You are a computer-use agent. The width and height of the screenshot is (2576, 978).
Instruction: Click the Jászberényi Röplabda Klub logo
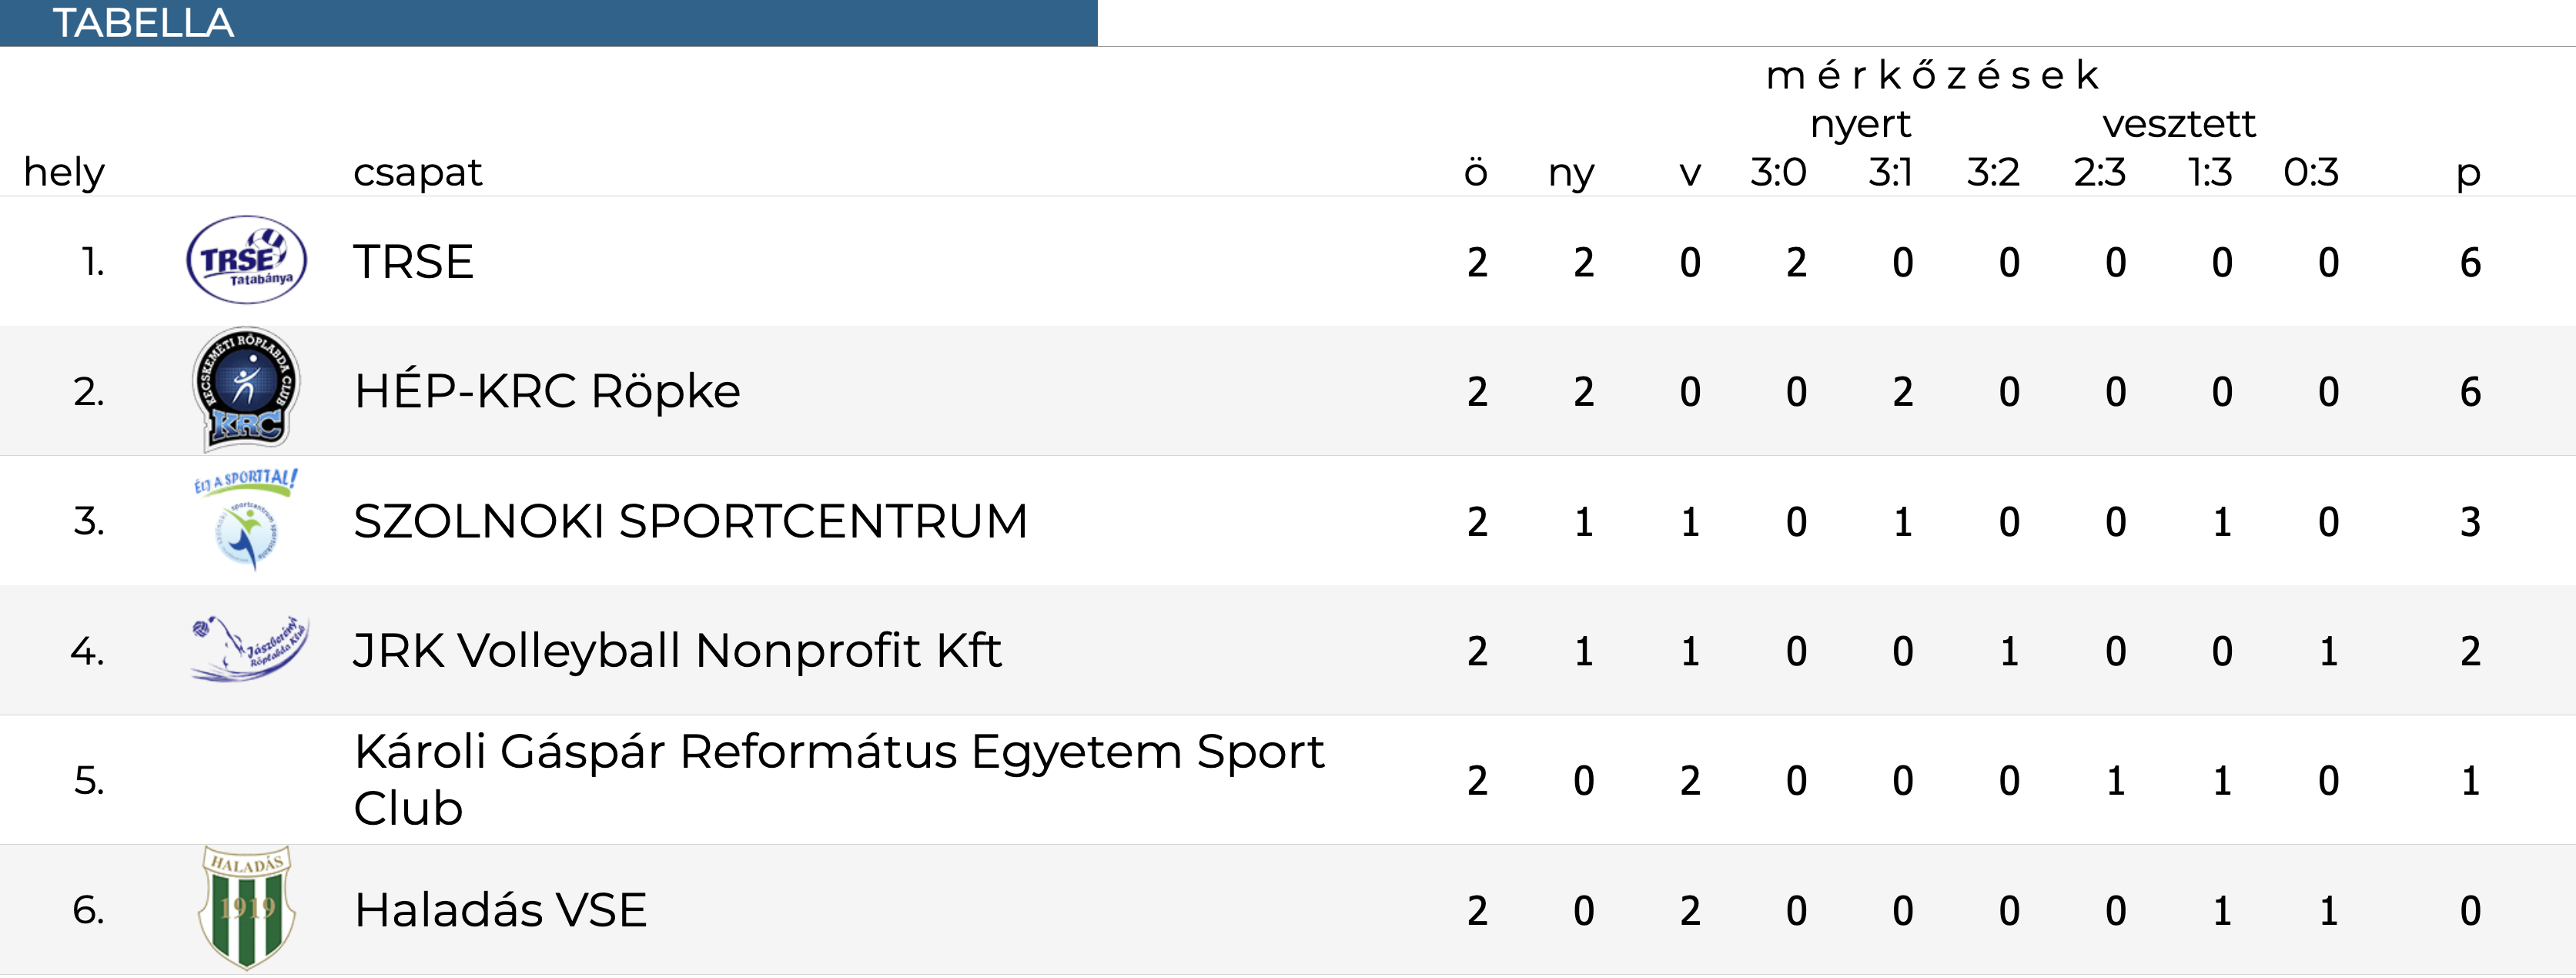(249, 649)
